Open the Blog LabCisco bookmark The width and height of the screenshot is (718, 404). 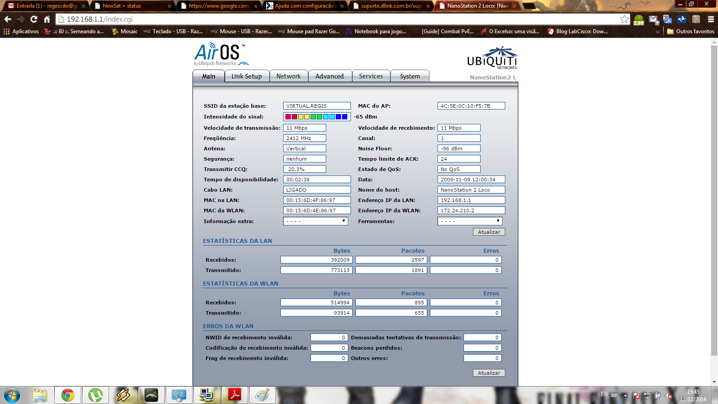(578, 31)
